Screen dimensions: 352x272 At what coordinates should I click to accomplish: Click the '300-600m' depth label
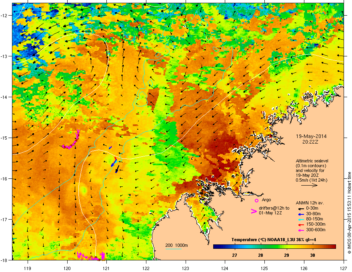tap(316, 230)
